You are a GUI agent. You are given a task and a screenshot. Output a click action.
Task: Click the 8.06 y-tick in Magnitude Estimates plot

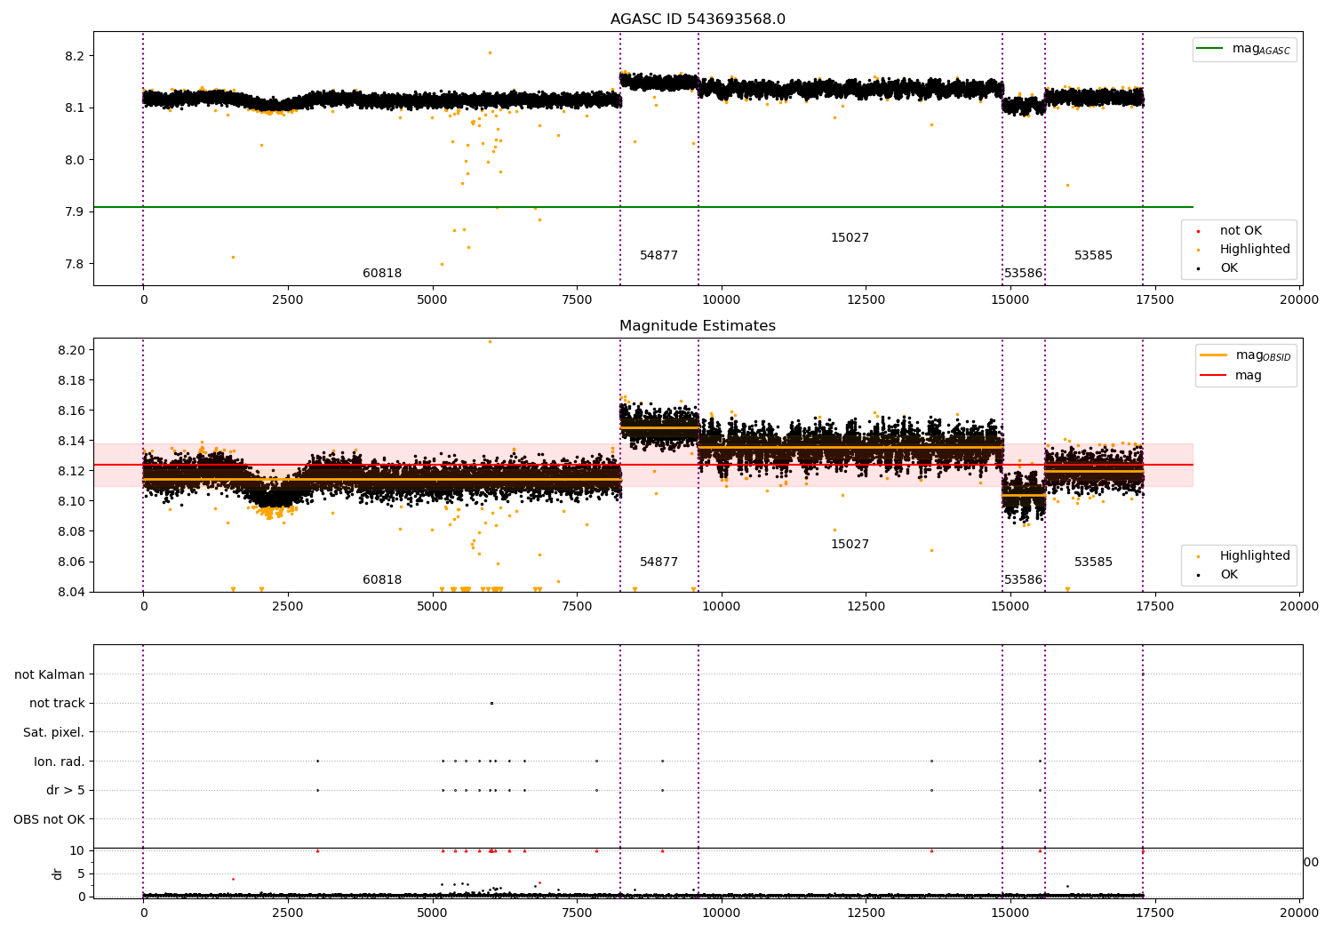71,562
